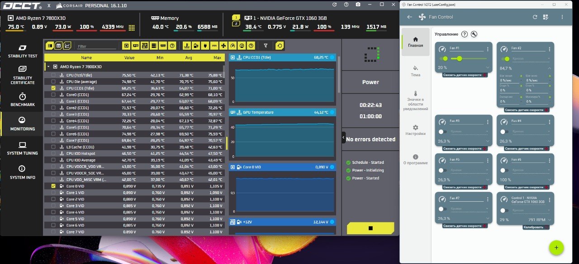Enable the Fan #6 control switch
The width and height of the screenshot is (579, 264).
click(x=504, y=171)
